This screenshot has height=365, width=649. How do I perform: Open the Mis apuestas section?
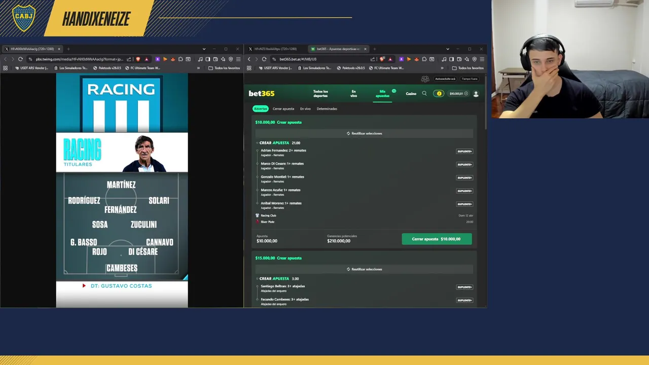pyautogui.click(x=383, y=94)
